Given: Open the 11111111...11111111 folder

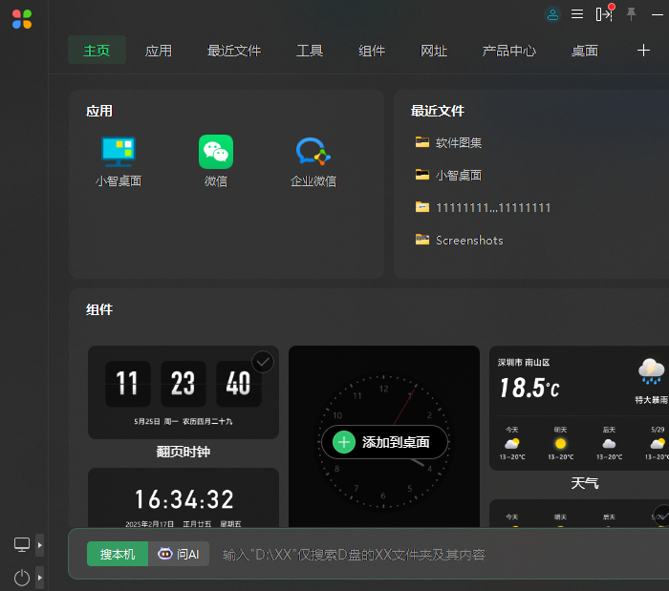Looking at the screenshot, I should point(483,207).
